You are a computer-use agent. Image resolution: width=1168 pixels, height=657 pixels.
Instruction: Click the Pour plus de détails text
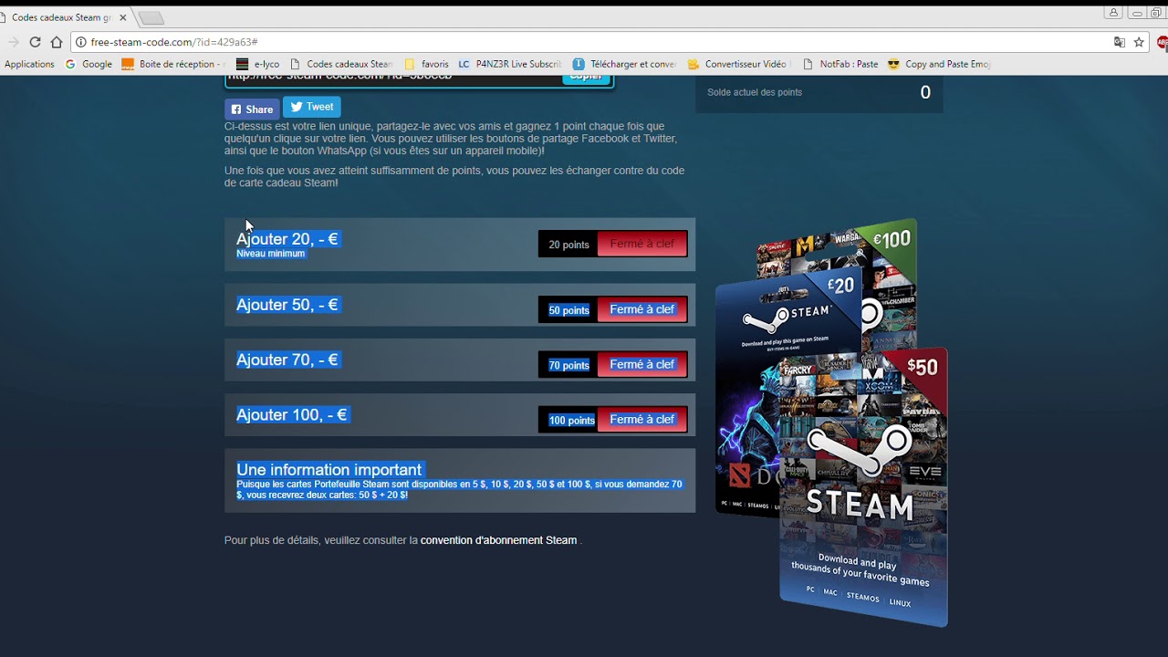[x=321, y=540]
